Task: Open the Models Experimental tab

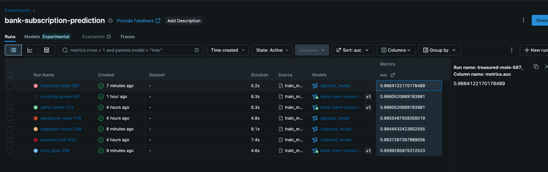Action: 47,36
